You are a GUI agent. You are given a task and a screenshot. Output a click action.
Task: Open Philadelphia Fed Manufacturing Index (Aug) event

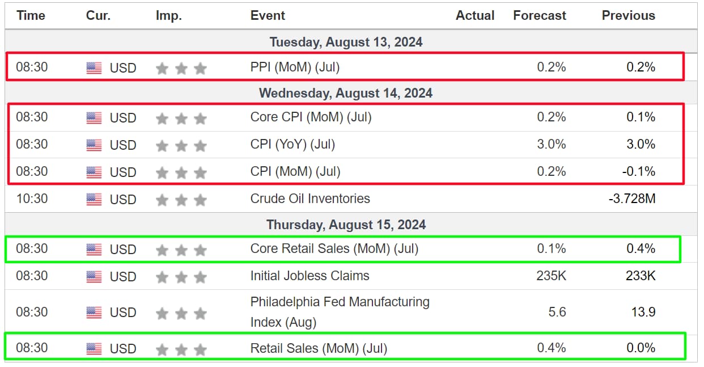[x=340, y=312]
